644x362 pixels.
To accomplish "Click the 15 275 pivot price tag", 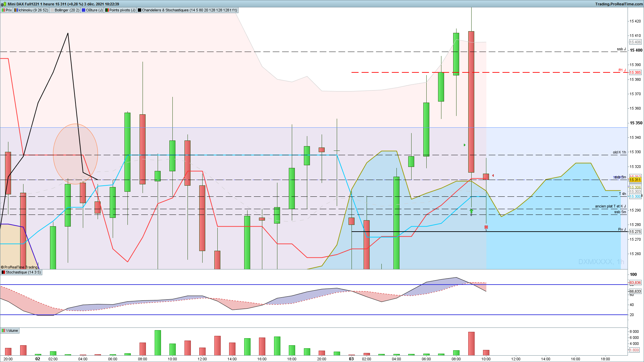I will pos(635,232).
